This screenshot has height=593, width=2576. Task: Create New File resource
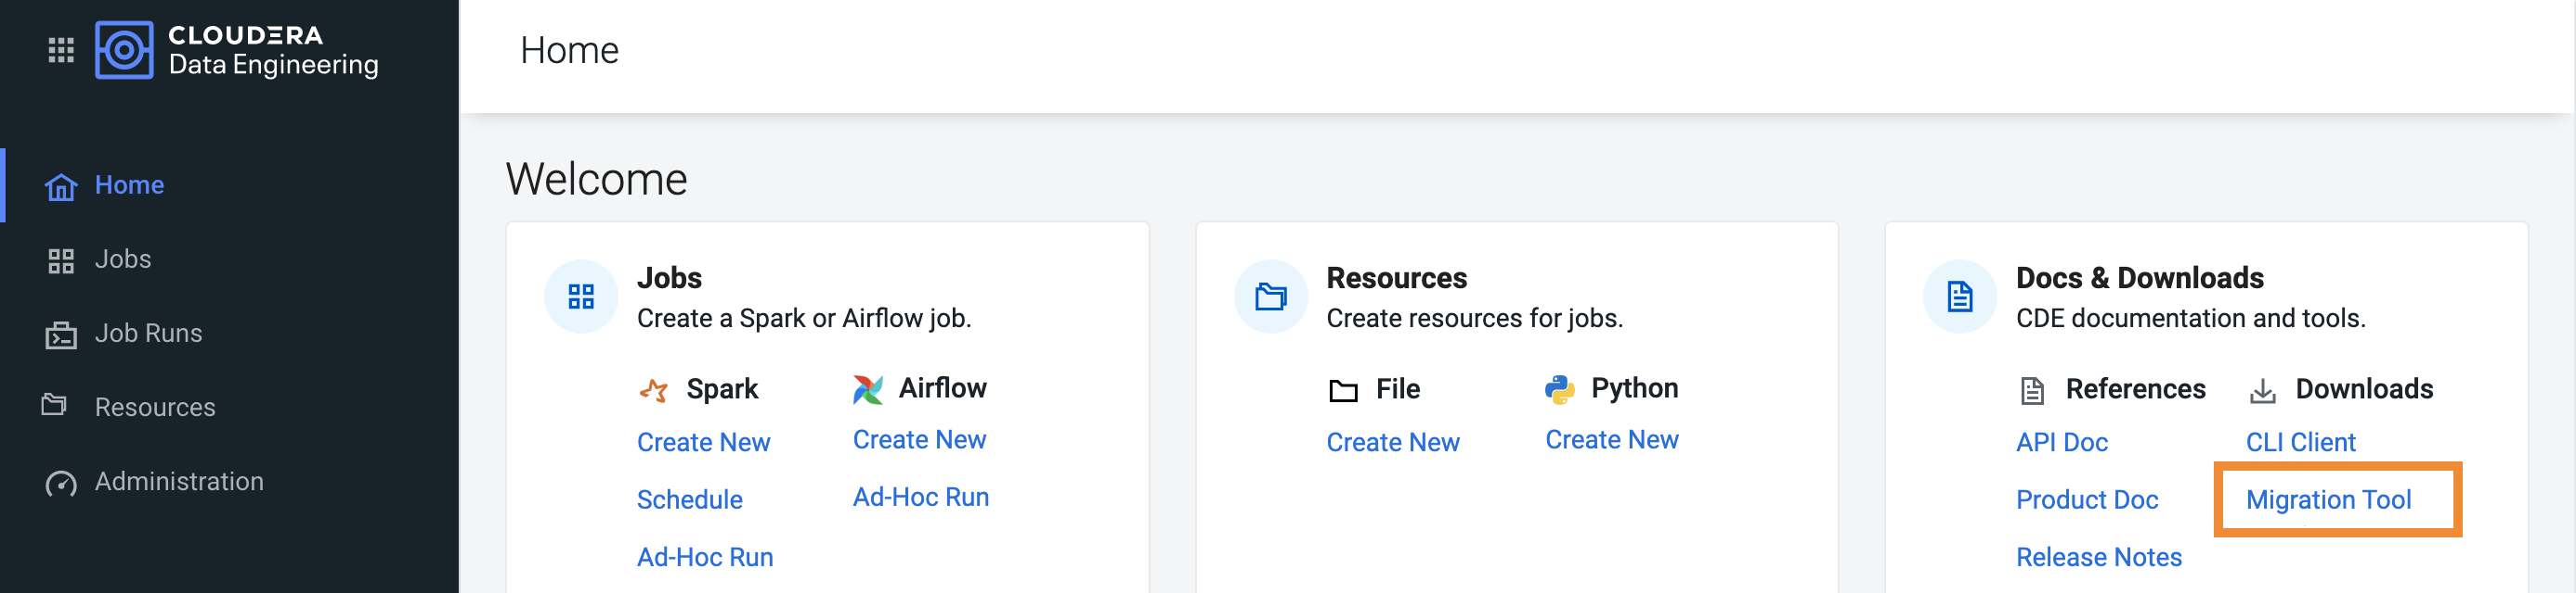(x=1392, y=442)
